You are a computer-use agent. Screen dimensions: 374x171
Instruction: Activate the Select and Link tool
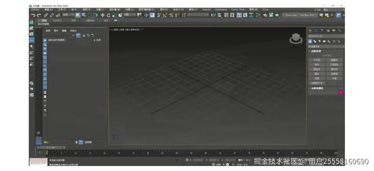[46, 15]
